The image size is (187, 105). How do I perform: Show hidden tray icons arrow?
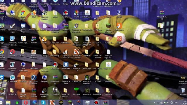coord(155,102)
